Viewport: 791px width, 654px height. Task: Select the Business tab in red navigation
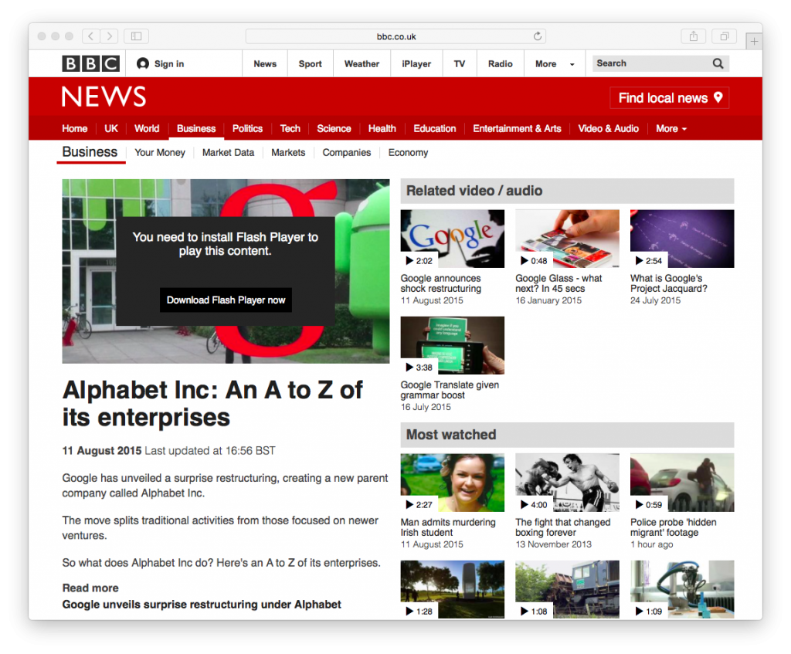click(196, 129)
